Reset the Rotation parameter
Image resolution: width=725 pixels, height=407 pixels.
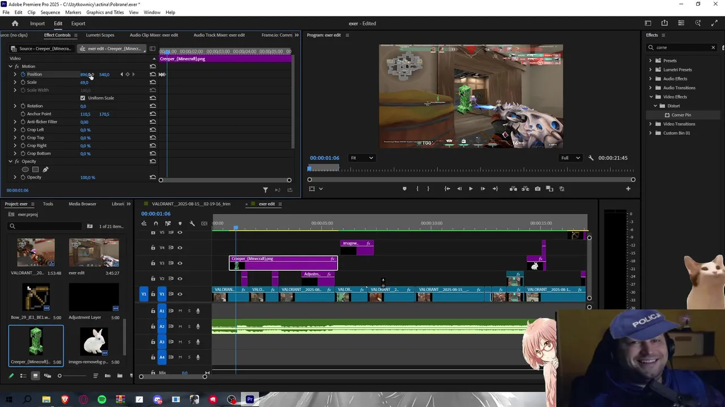[x=152, y=106]
